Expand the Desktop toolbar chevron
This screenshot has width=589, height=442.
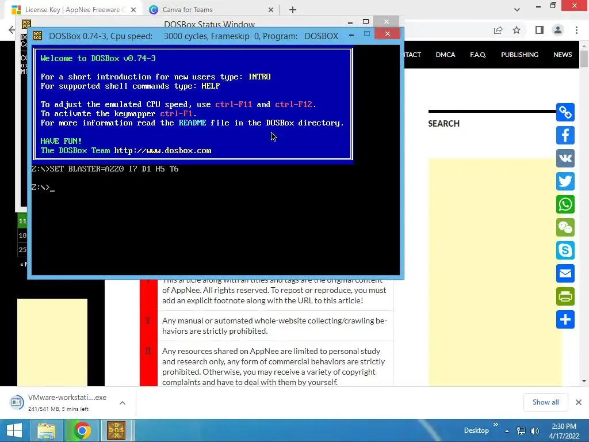click(x=495, y=425)
